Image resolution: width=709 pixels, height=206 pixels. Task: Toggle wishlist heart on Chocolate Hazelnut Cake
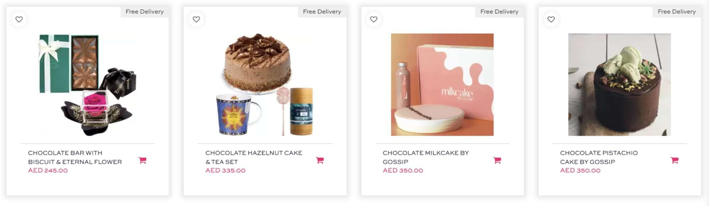point(196,19)
